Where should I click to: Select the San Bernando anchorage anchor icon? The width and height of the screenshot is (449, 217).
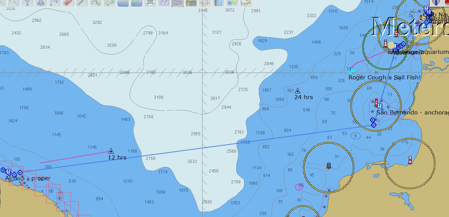pos(379,106)
